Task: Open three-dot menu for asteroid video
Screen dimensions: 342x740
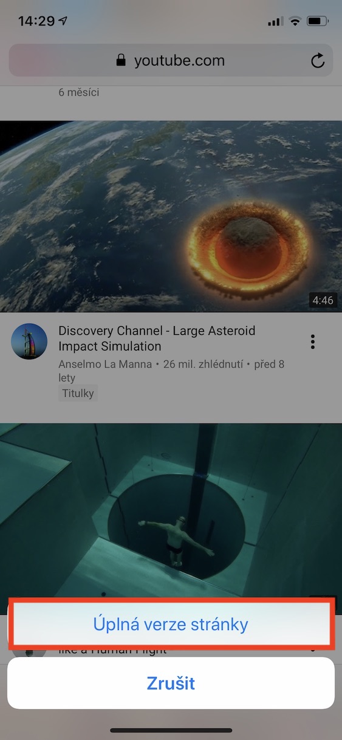Action: pyautogui.click(x=312, y=341)
